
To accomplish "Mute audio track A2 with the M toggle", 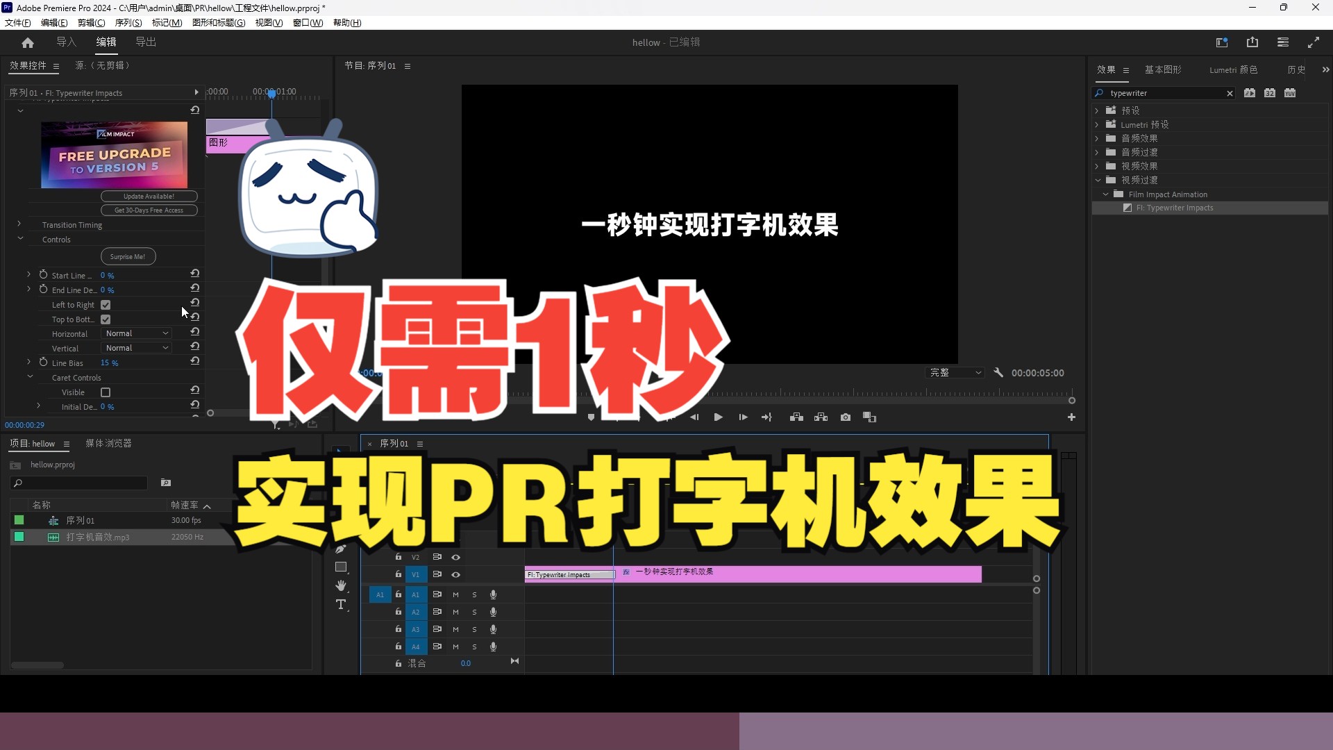I will [x=455, y=612].
